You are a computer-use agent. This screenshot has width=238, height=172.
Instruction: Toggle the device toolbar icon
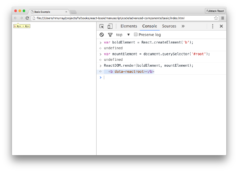coord(110,26)
